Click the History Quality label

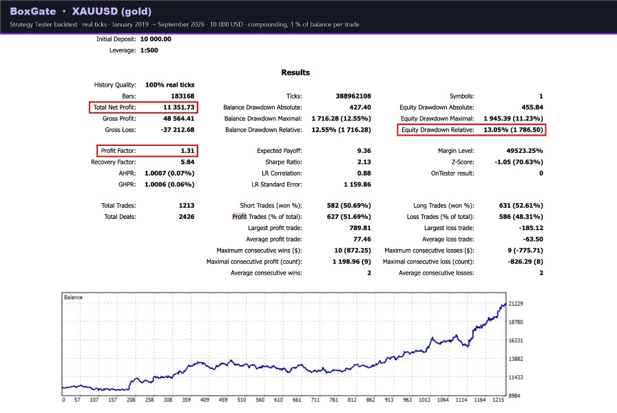115,85
